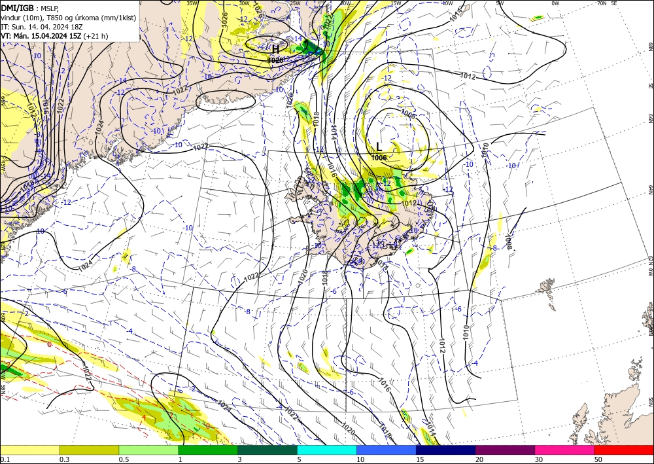Click the pale yellow 0.1–0.3 legend swatch
The image size is (654, 464).
[x=29, y=450]
